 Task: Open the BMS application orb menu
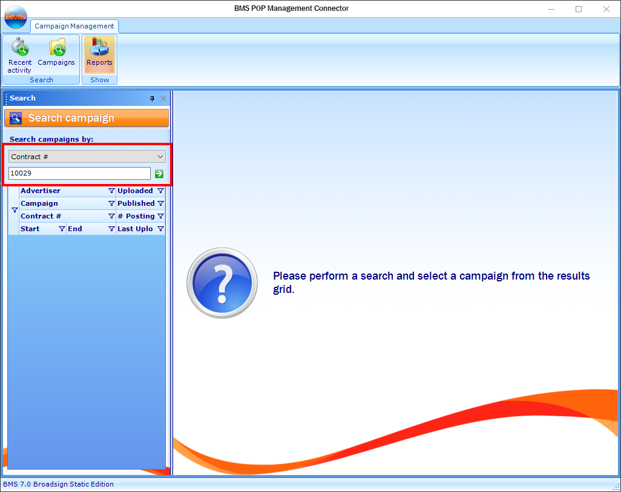coord(16,17)
